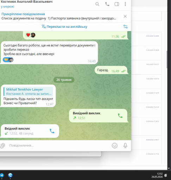The height and width of the screenshot is (180, 171).
Task: Open the blue phone app in taskbar
Action: (x=10, y=175)
